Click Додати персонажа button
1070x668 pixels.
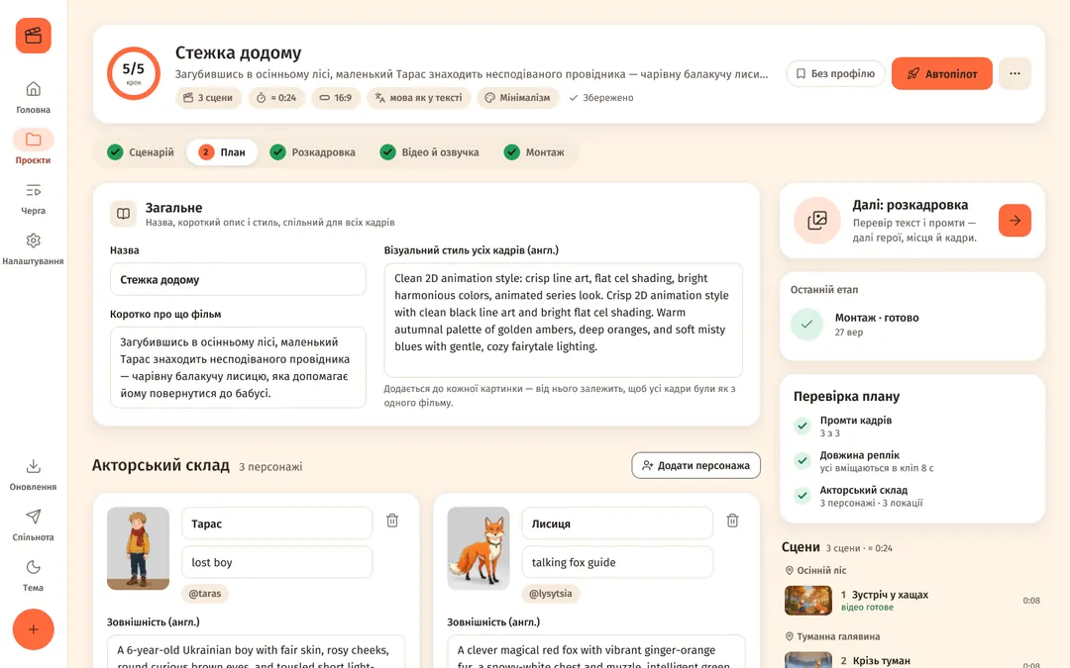pyautogui.click(x=696, y=465)
